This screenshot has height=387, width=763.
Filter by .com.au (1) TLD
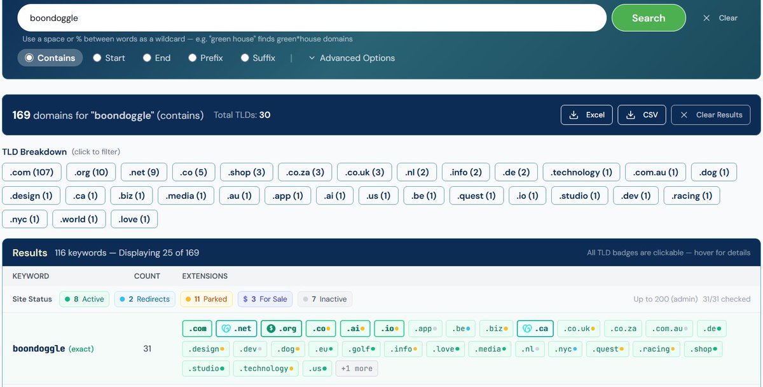coord(656,172)
